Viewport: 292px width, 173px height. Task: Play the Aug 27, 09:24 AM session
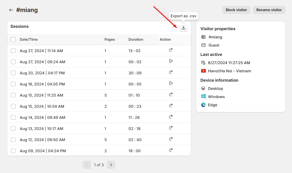[171, 61]
